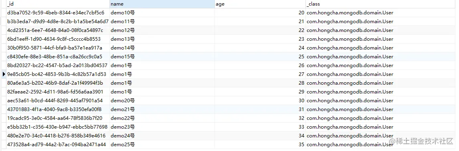Select id cell 30b0f950-5871-44cf-bfa9-ba57e1ea917a
The height and width of the screenshot is (151, 459).
(58, 48)
